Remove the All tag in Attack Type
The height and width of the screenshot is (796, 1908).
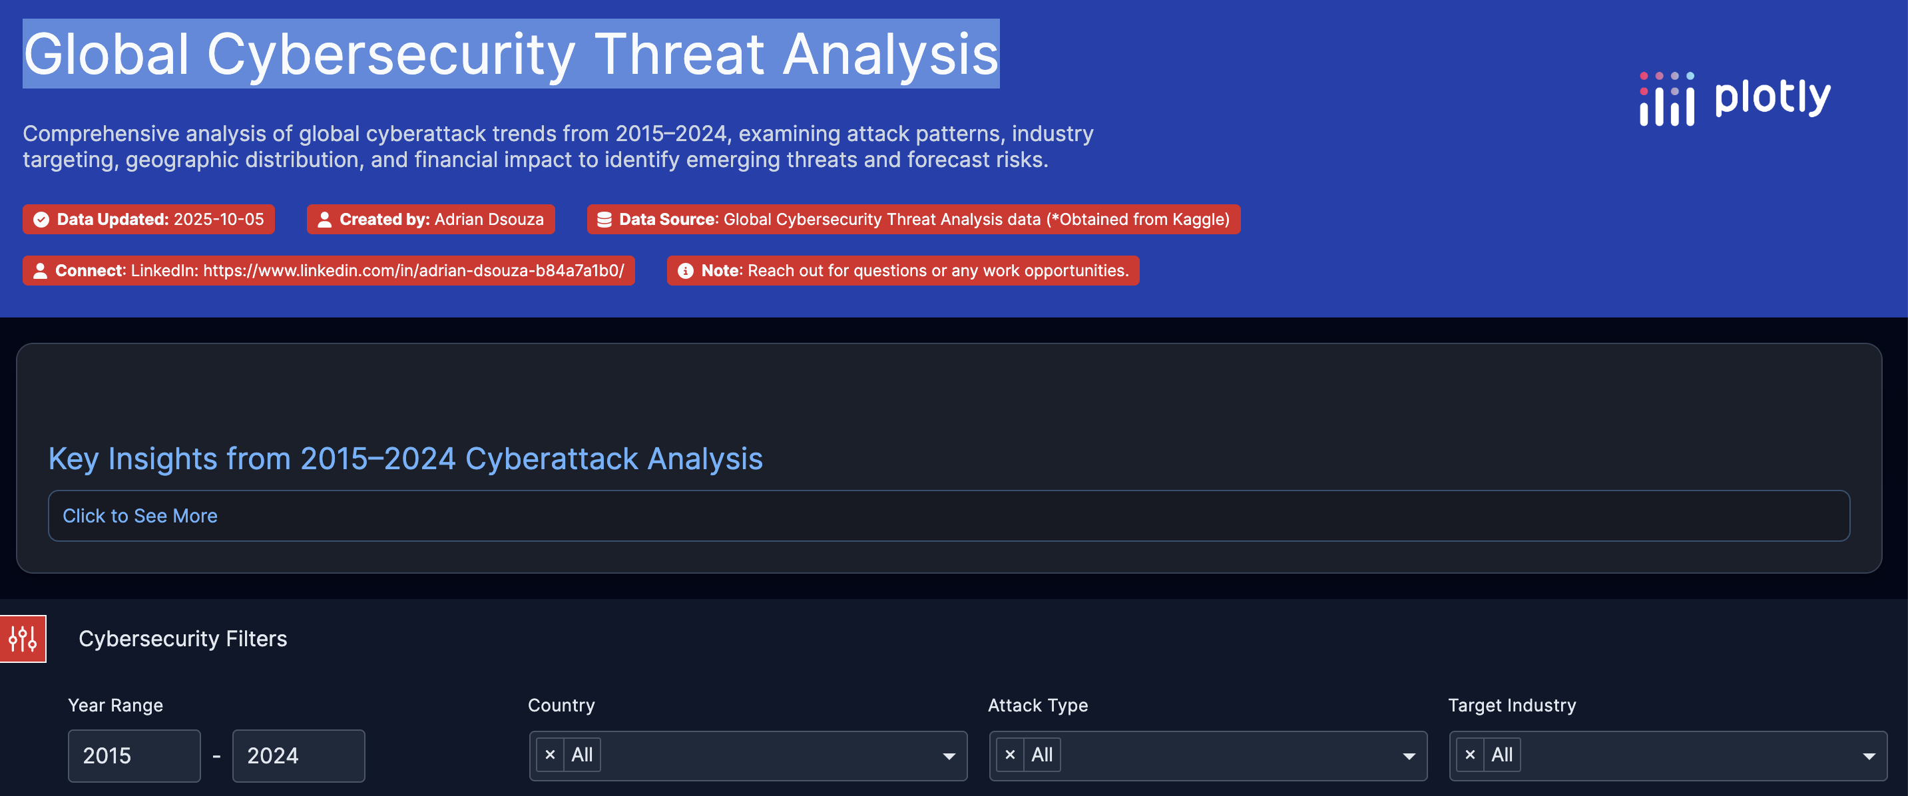(1009, 755)
